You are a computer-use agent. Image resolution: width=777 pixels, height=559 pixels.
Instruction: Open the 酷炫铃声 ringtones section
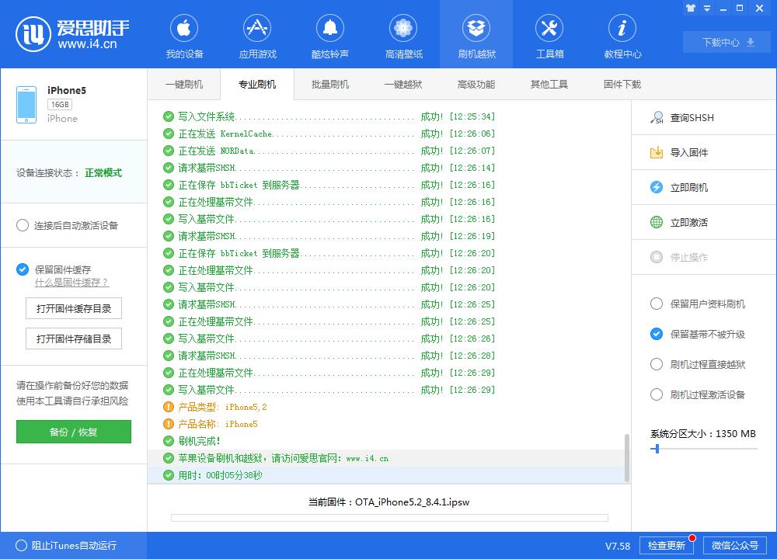click(330, 34)
